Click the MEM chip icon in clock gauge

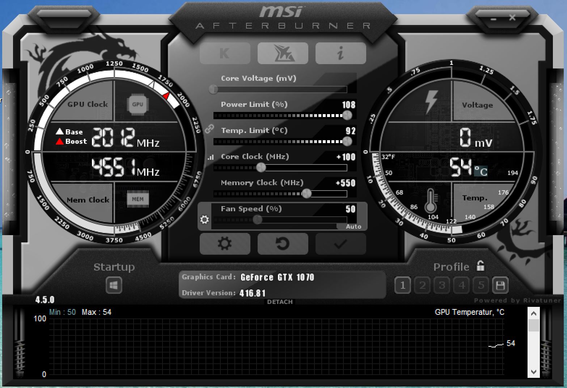pos(137,199)
